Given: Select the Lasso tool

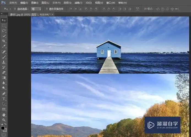Looking at the screenshot, I should [4, 31].
